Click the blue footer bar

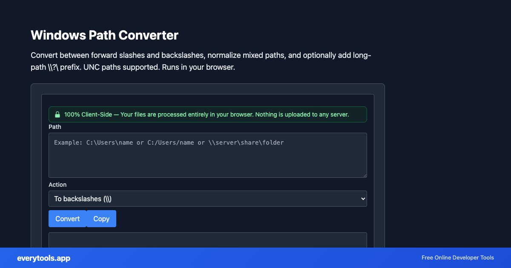[x=255, y=258]
